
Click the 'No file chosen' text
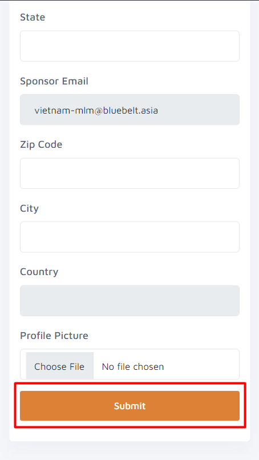tap(132, 367)
